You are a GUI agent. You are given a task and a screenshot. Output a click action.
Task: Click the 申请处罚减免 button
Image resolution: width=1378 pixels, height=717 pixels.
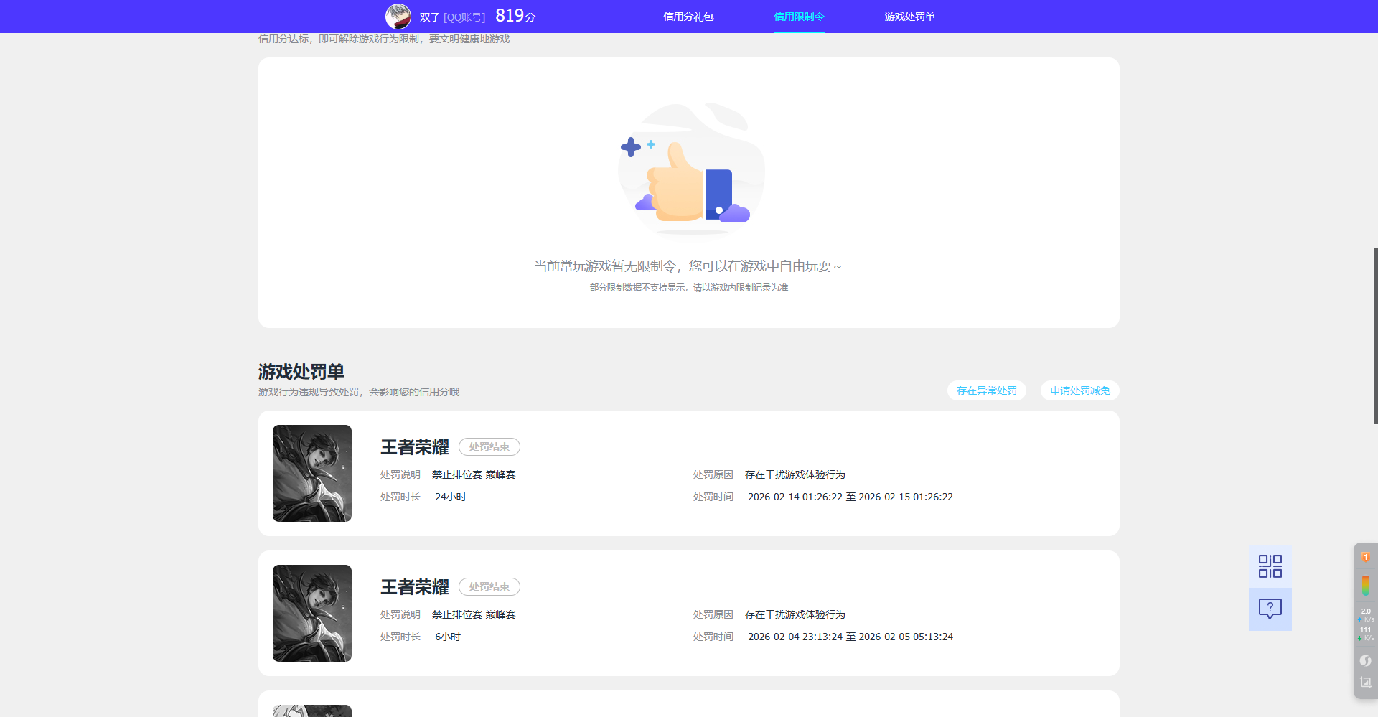point(1079,390)
